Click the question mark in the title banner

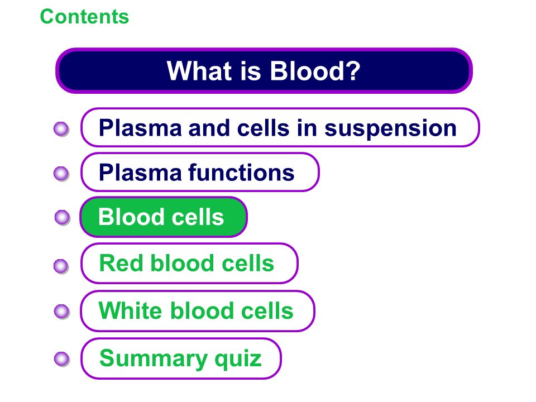[351, 71]
